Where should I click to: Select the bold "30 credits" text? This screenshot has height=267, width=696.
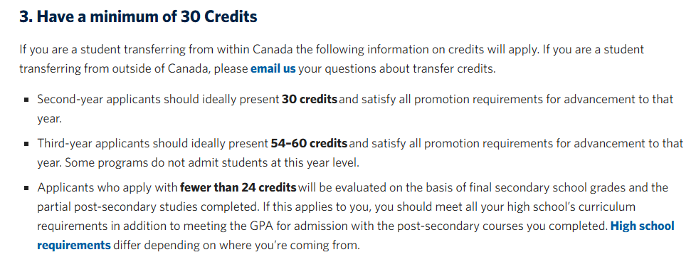tap(310, 99)
